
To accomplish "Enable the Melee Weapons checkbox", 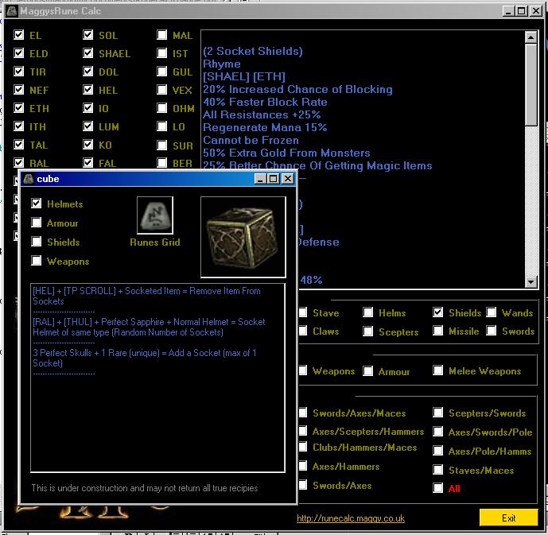I will pyautogui.click(x=438, y=371).
